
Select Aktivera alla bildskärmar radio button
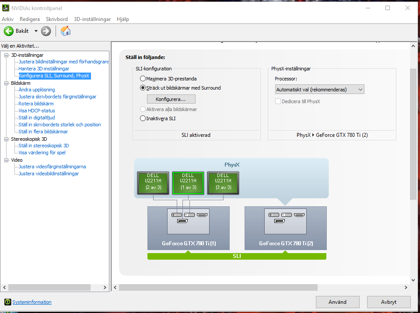coord(143,109)
